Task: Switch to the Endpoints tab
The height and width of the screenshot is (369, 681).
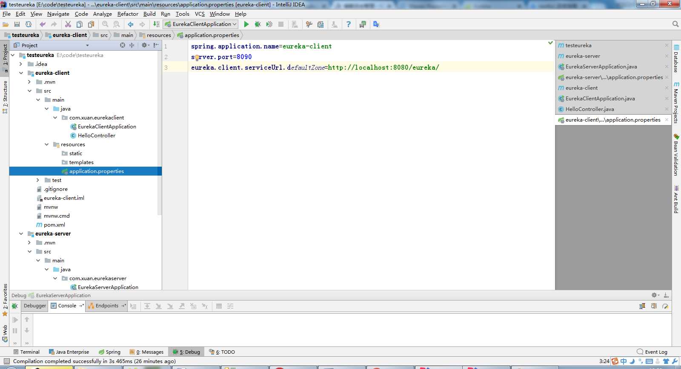Action: click(107, 306)
